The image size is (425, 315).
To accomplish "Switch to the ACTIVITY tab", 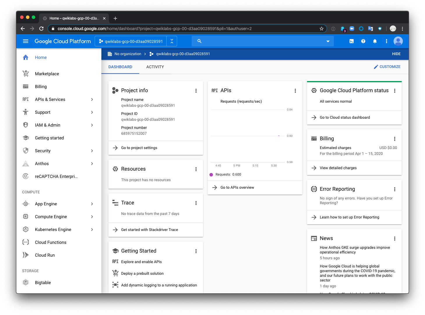I will 155,67.
